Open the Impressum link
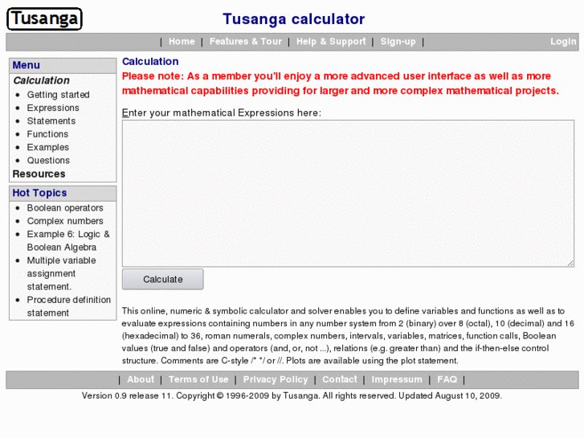Screen dimensions: 584x438 [397, 379]
